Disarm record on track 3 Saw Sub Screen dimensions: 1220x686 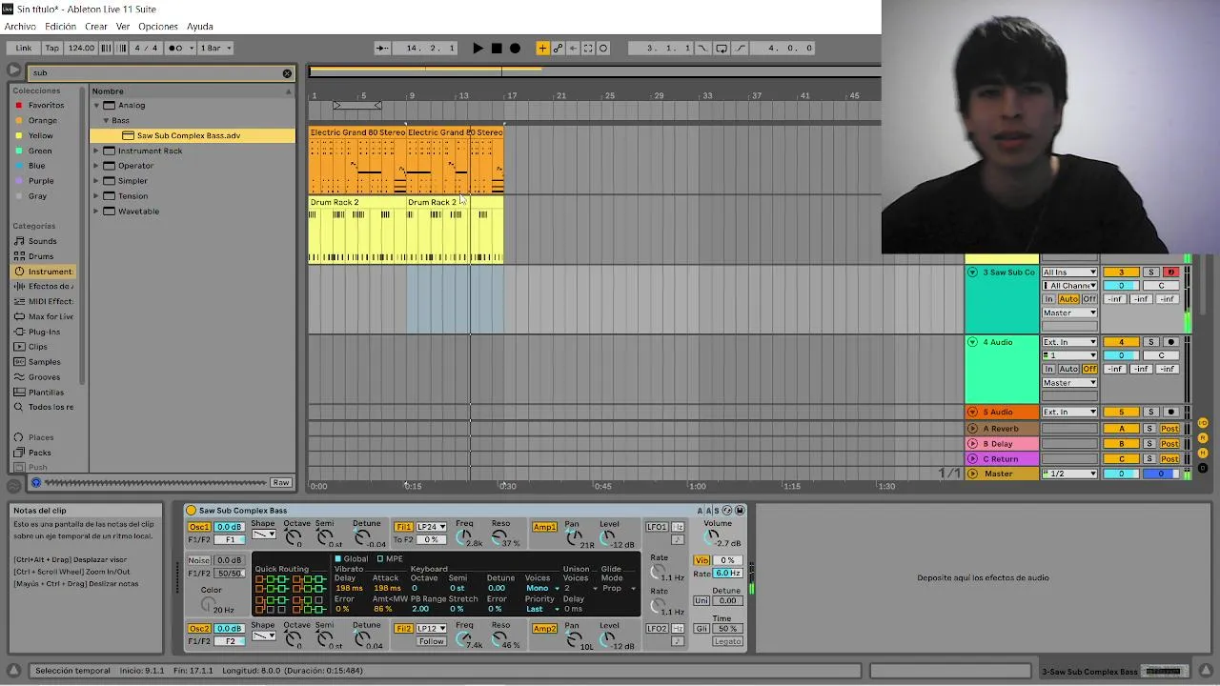(1171, 272)
